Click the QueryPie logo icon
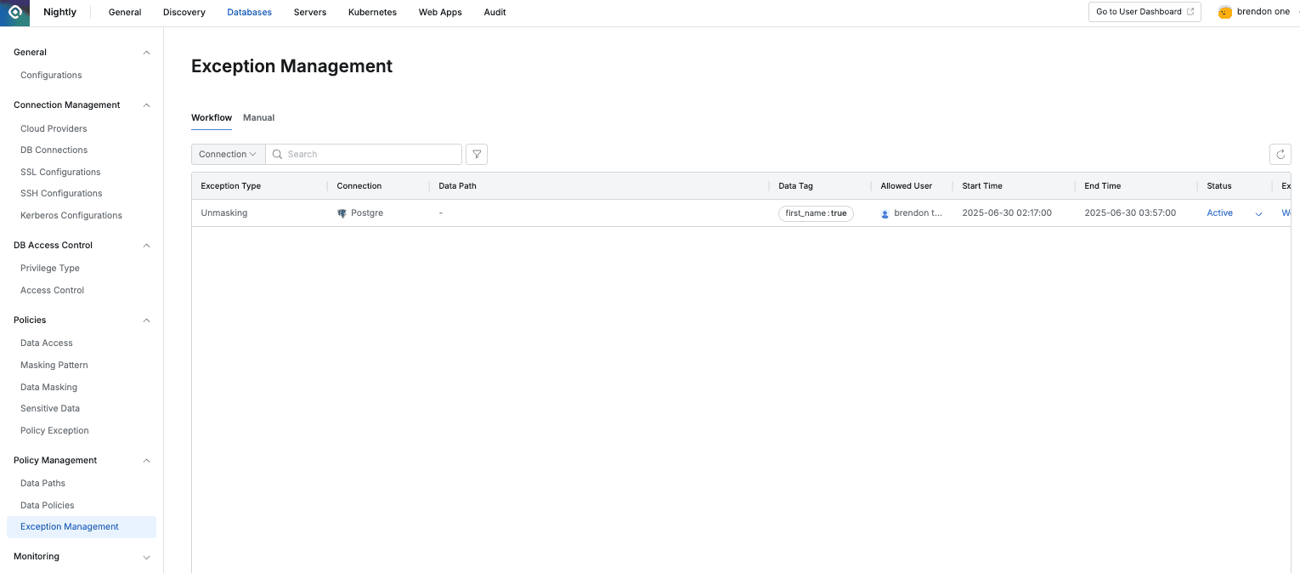 click(14, 13)
